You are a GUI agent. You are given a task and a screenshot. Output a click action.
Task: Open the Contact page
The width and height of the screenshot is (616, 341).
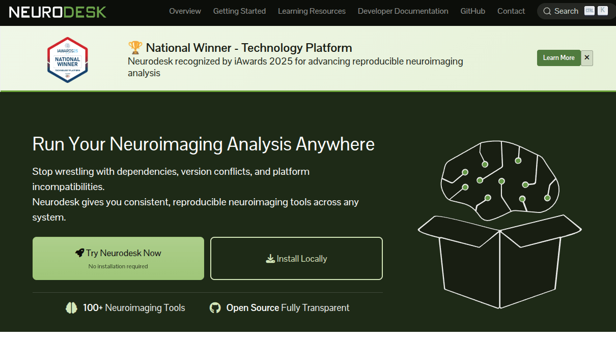pos(511,11)
